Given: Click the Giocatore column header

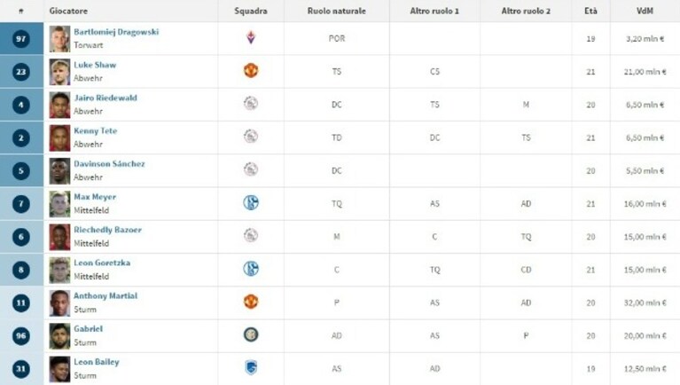Looking at the screenshot, I should (x=68, y=11).
